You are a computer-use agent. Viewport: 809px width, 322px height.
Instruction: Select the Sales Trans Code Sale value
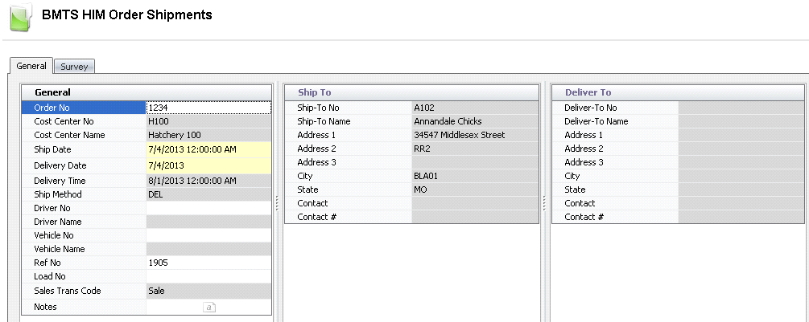click(x=208, y=291)
